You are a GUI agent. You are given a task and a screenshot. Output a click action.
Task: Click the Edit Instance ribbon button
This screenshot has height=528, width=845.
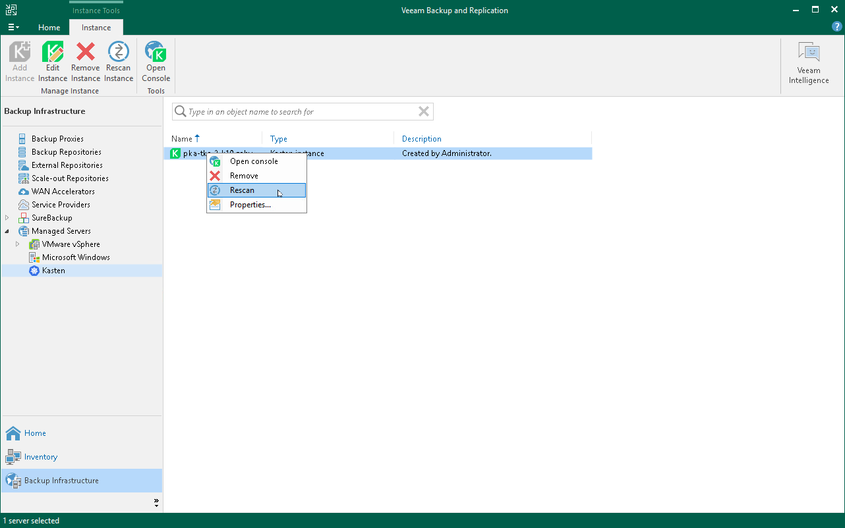(x=53, y=62)
